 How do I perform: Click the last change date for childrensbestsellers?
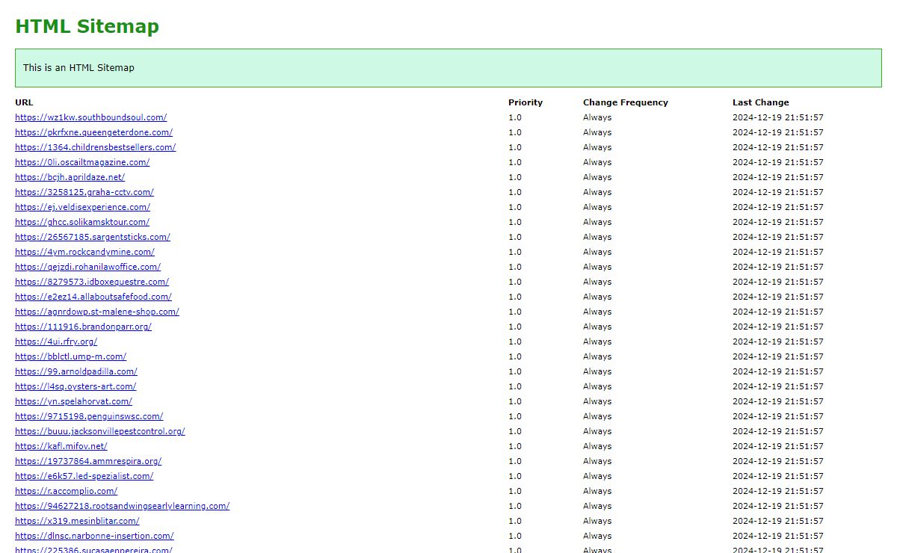coord(778,147)
